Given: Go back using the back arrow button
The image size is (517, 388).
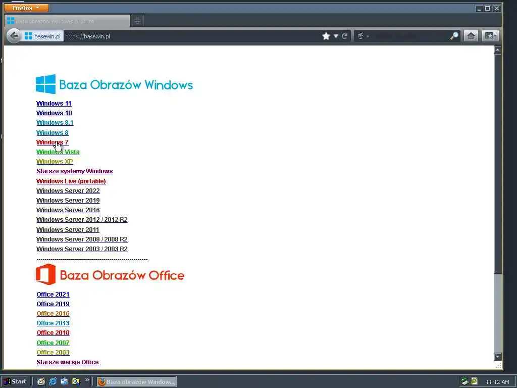Looking at the screenshot, I should pyautogui.click(x=14, y=36).
